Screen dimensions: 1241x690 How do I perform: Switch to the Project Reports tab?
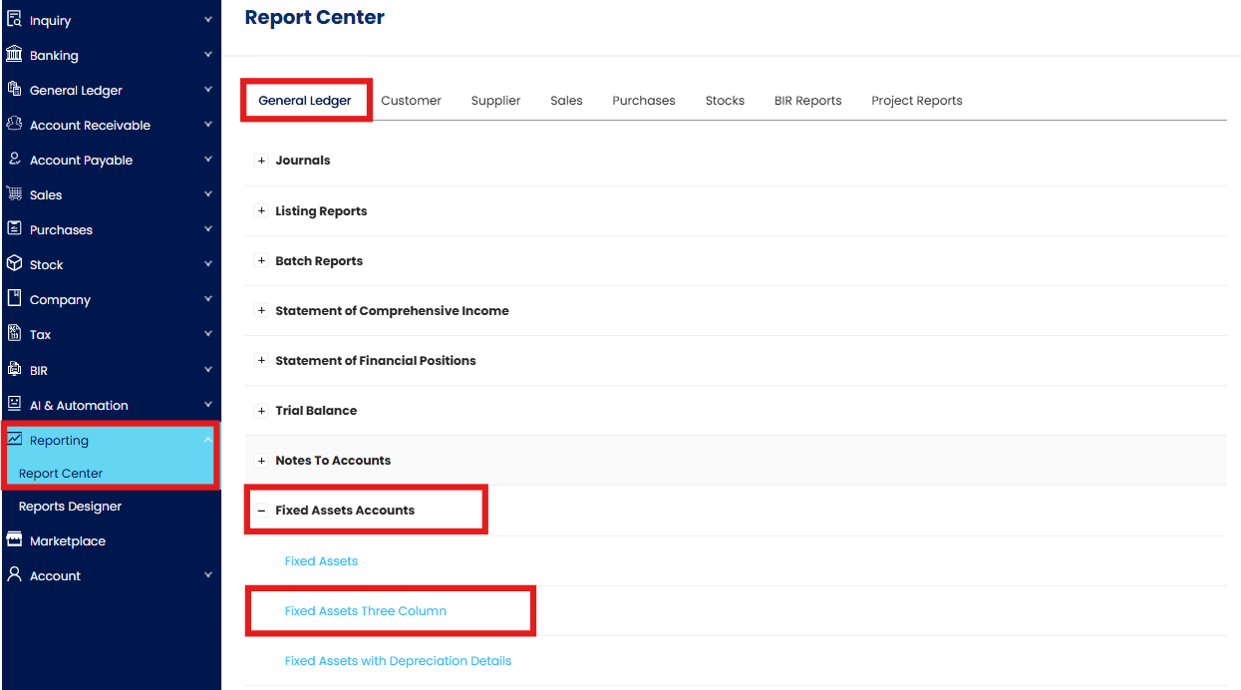[x=917, y=100]
